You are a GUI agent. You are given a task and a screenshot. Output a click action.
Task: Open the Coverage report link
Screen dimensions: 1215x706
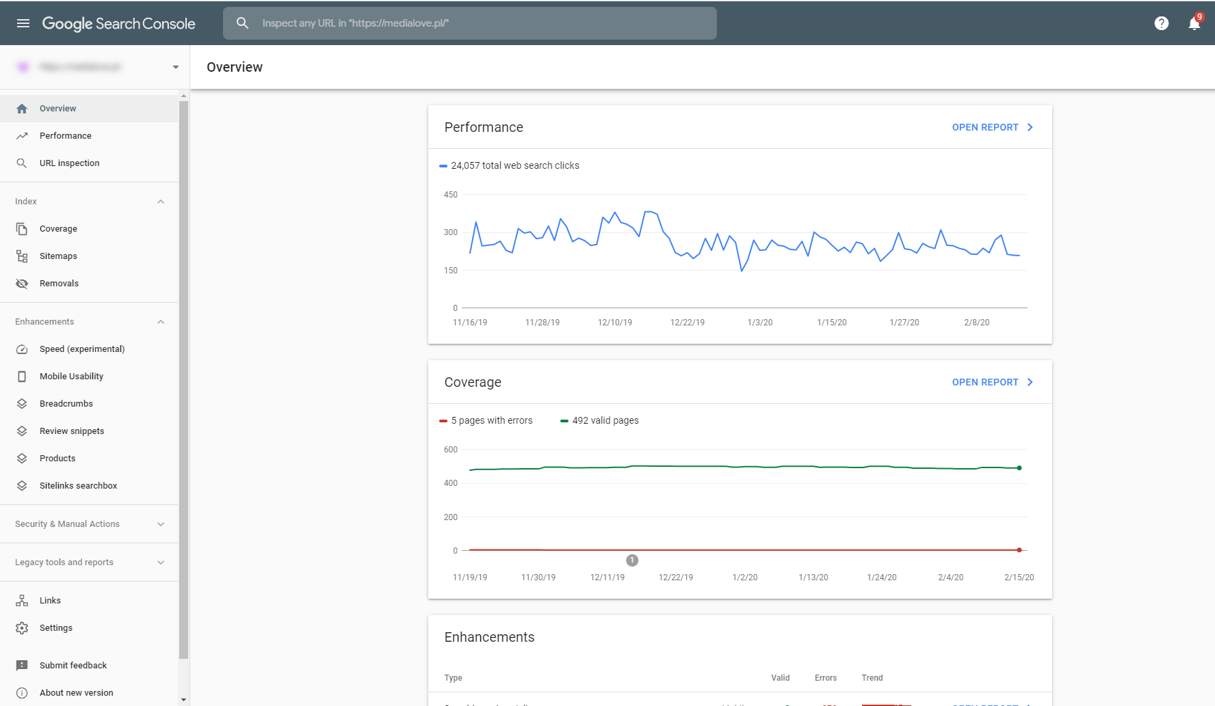point(992,382)
